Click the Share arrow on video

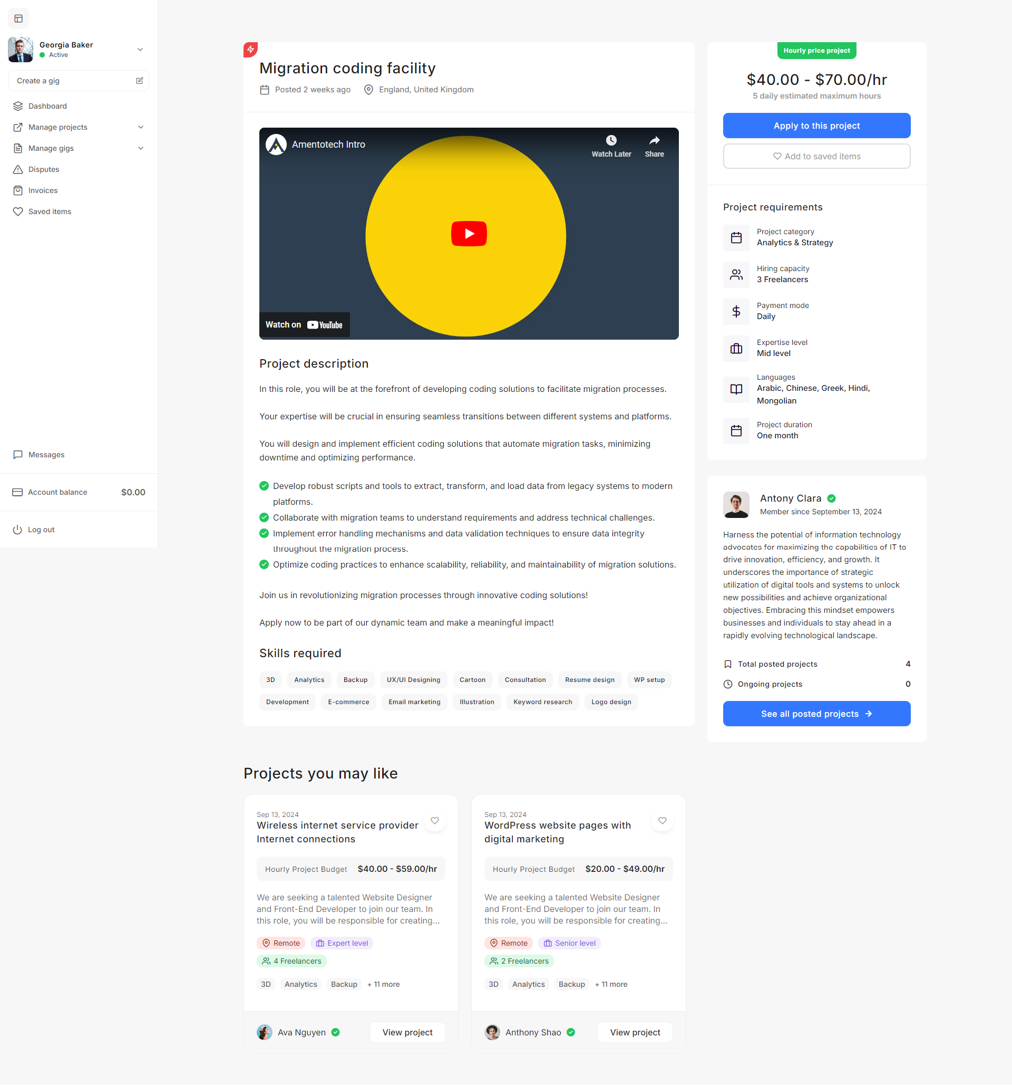coord(654,141)
